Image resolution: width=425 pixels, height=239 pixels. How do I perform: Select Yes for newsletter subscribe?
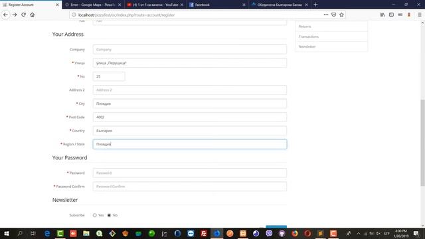(x=94, y=215)
